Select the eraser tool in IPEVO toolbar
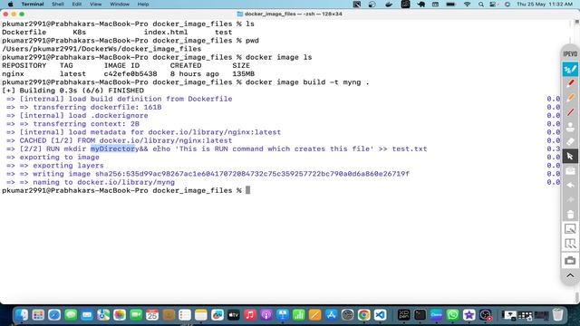 click(x=570, y=142)
